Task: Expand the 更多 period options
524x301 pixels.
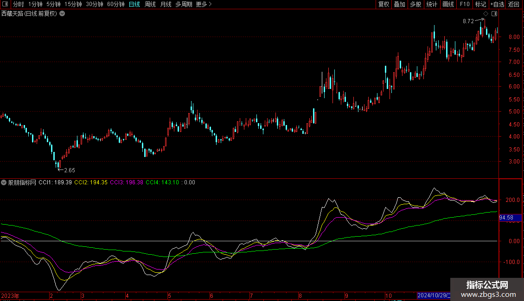Action: coord(204,4)
